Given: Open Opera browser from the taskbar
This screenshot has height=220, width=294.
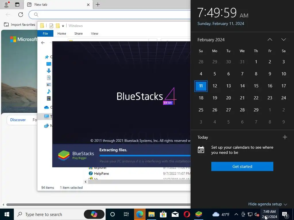Looking at the screenshot, I should click(x=187, y=214).
